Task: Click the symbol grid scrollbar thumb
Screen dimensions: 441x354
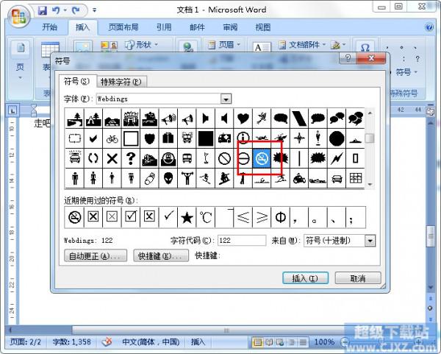Action: 370,138
